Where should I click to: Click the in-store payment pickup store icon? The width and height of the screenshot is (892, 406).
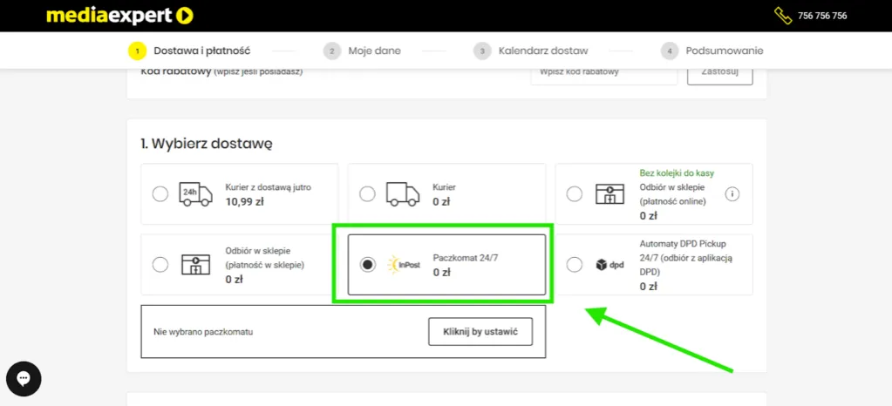(195, 264)
